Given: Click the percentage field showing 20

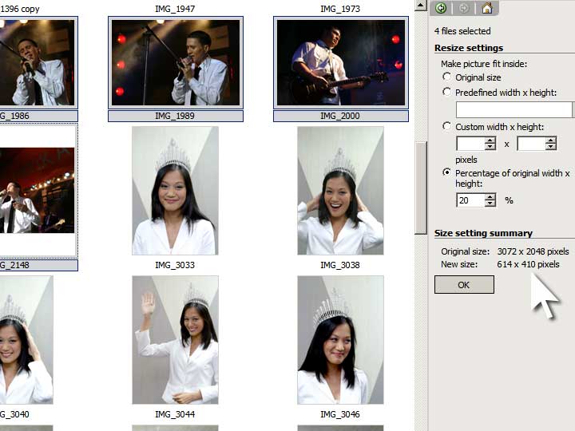Looking at the screenshot, I should pos(470,200).
